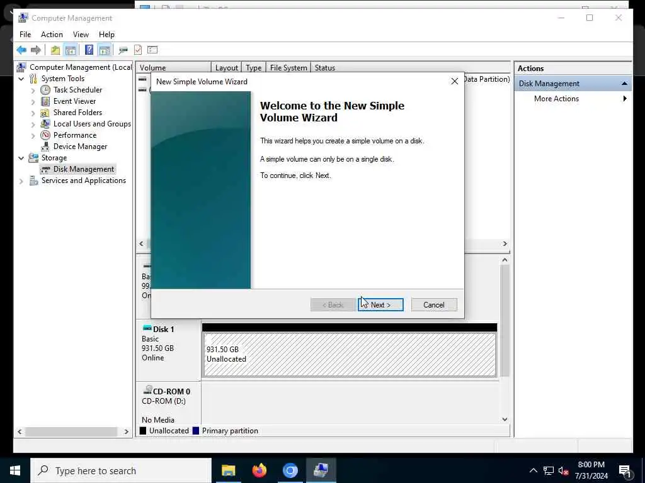
Task: Click the Rescan disks toolbar icon
Action: tap(123, 50)
